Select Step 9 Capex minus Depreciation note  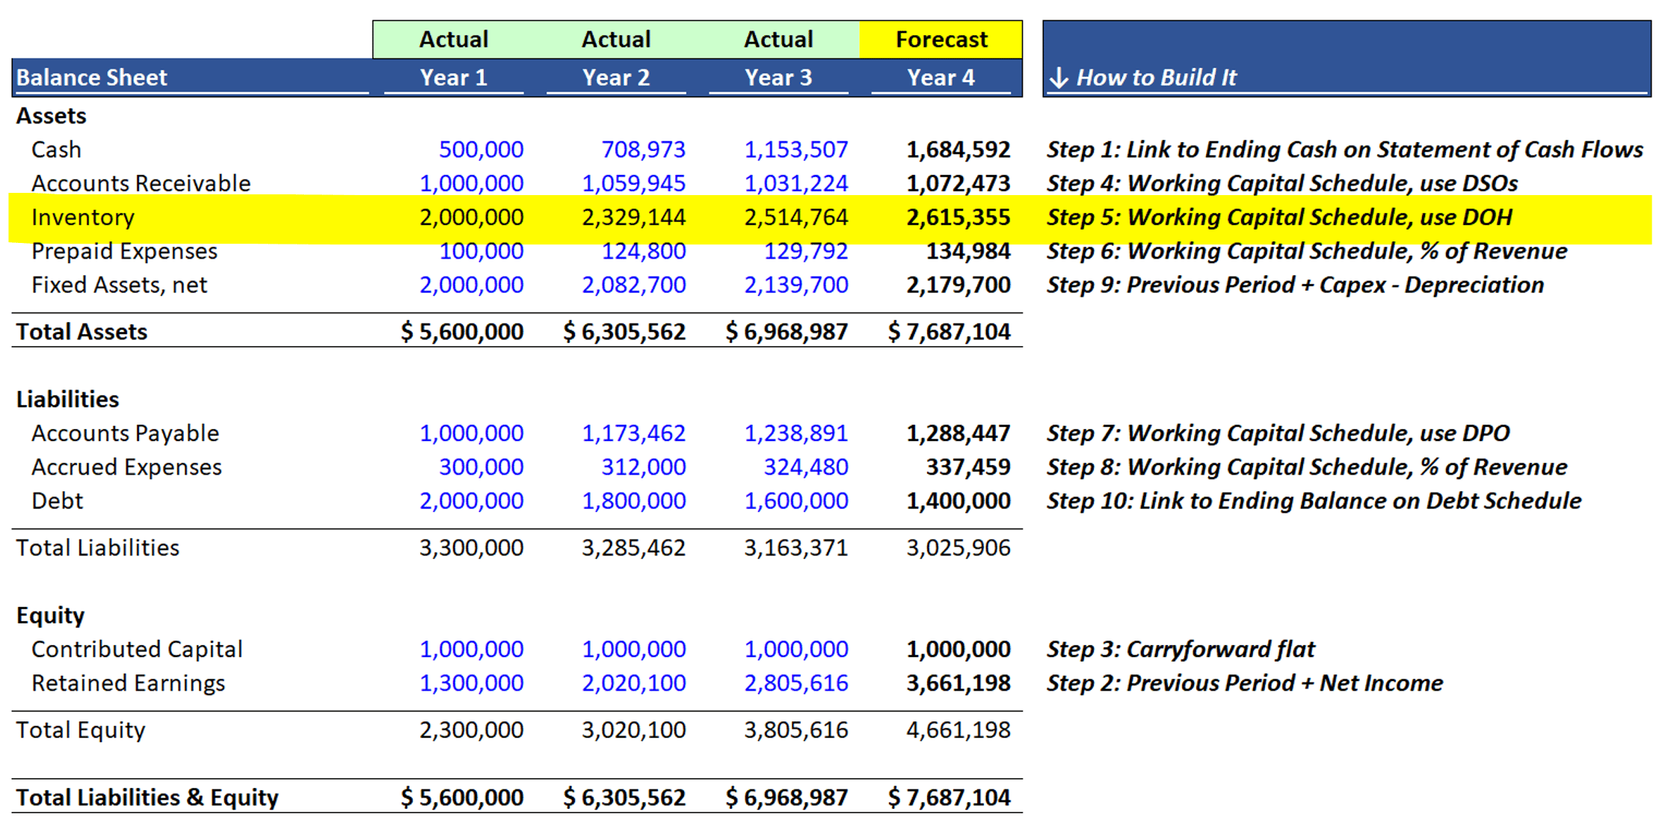(x=1295, y=285)
